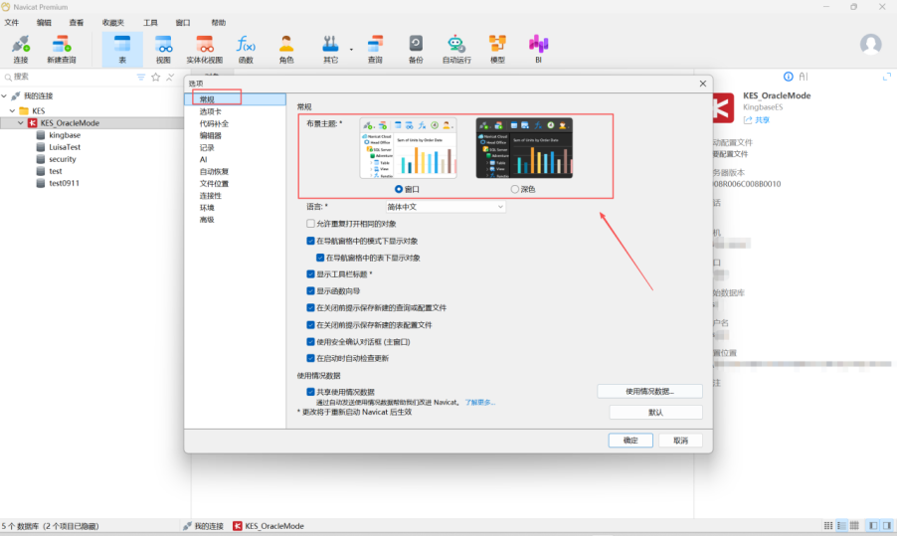Enable 允许重复打开相同的对象 checkbox
898x536 pixels.
pyautogui.click(x=311, y=224)
